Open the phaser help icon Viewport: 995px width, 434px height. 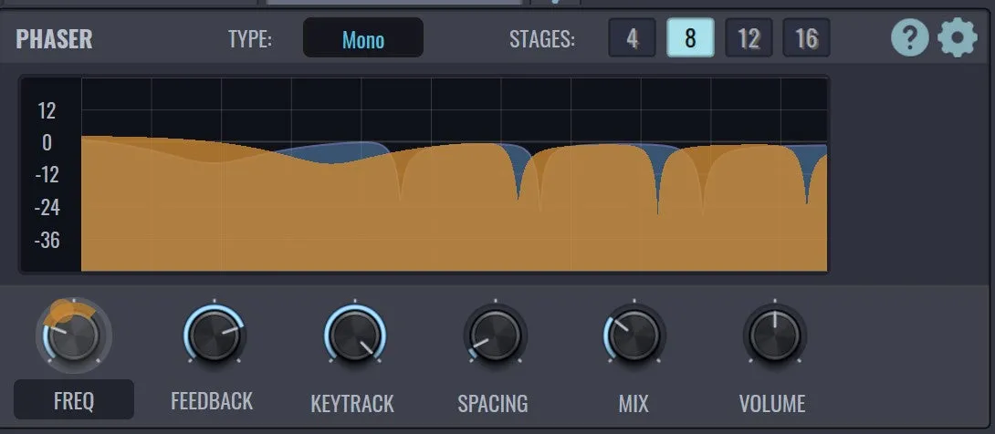[910, 38]
